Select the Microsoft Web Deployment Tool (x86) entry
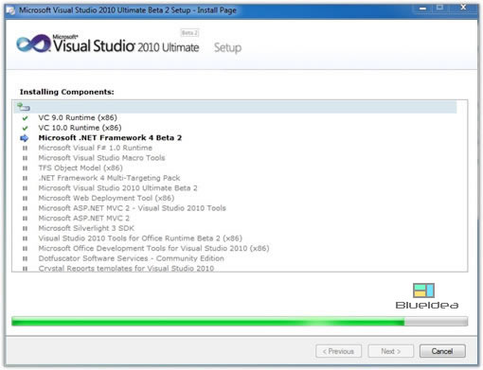Viewport: 483px width, 370px height. click(106, 198)
